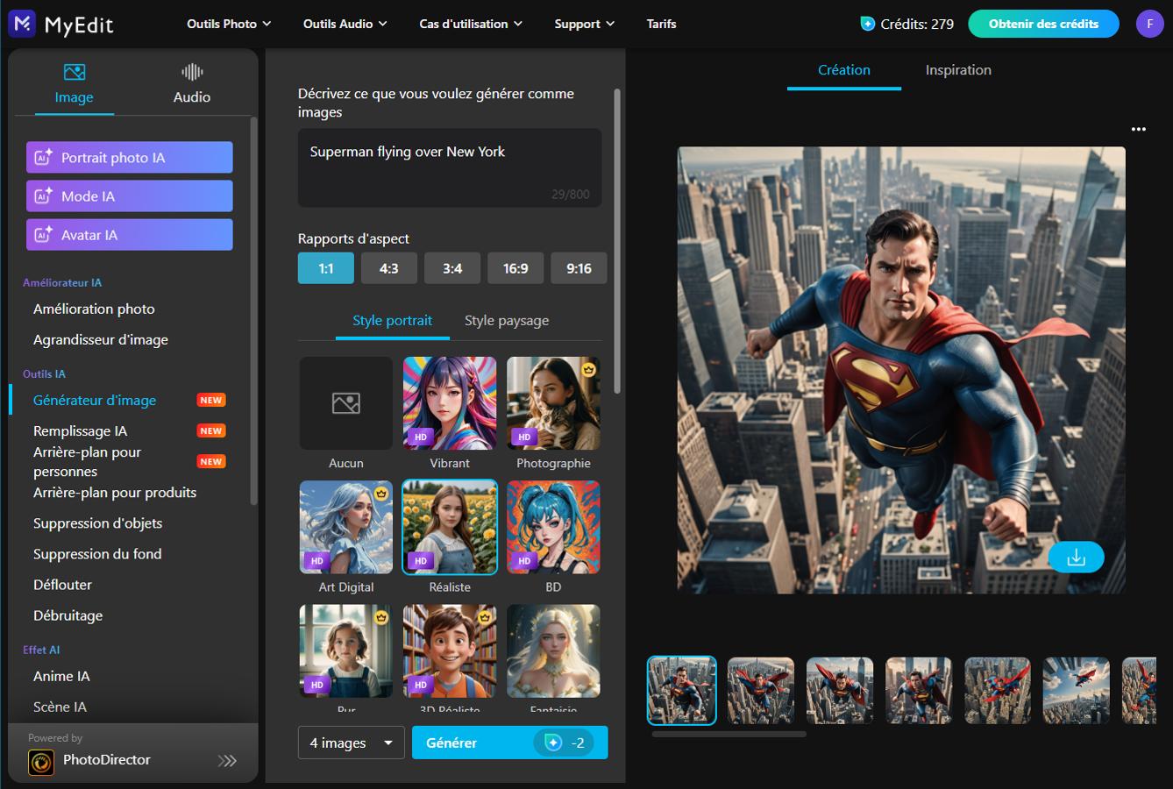Viewport: 1173px width, 789px height.
Task: Click the MyEdit logo icon
Action: click(x=22, y=24)
